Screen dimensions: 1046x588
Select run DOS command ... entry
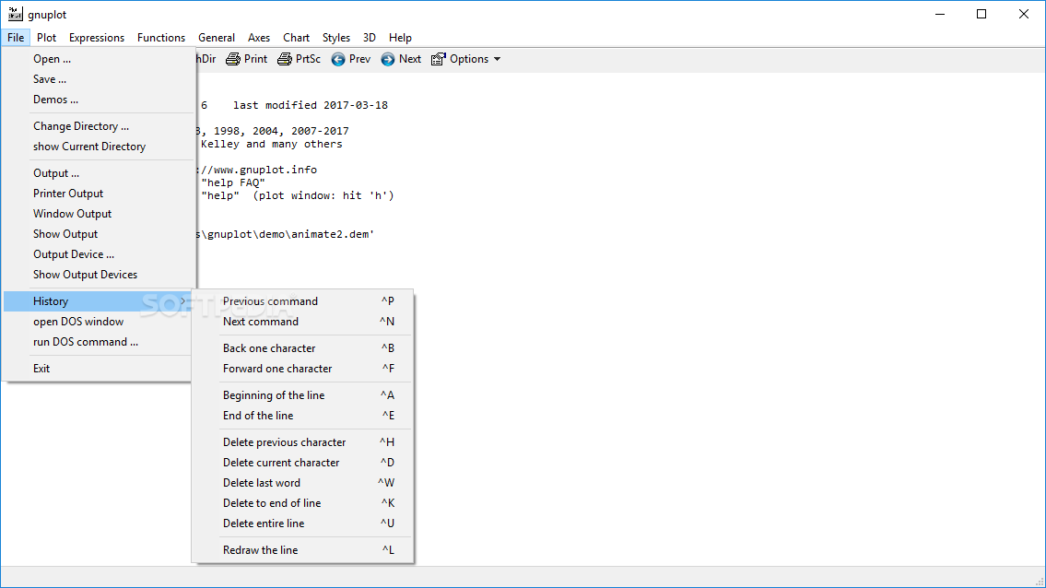(98, 342)
